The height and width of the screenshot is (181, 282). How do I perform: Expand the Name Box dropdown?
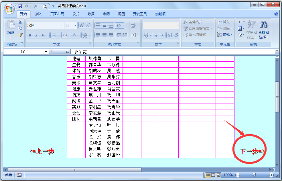click(x=46, y=52)
